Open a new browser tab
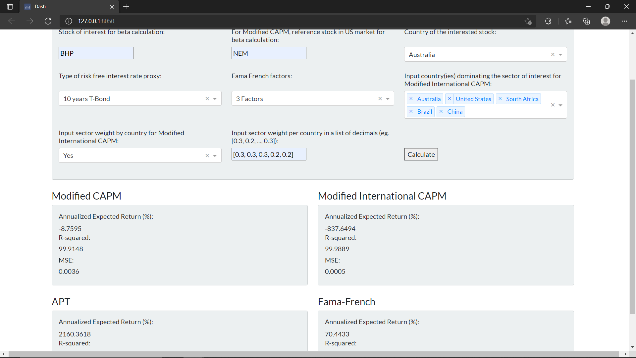636x358 pixels. 126,7
